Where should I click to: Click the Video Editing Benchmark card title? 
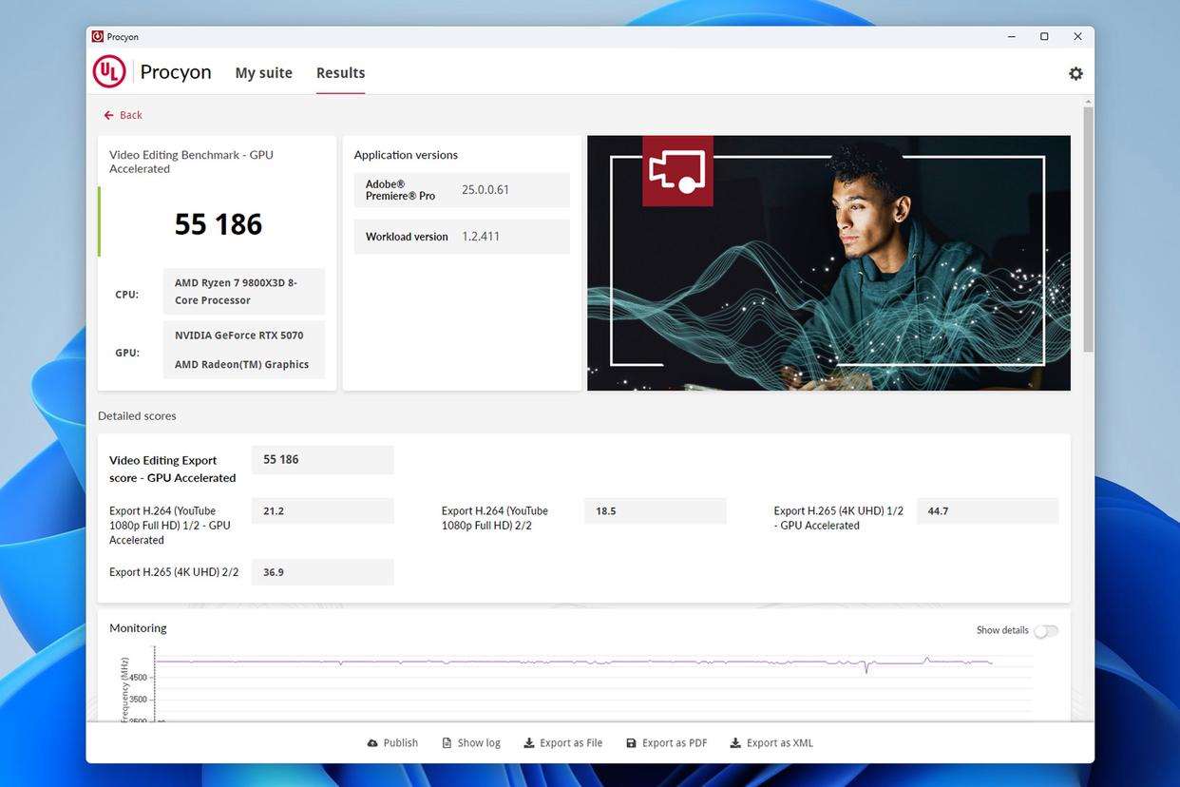coord(191,162)
